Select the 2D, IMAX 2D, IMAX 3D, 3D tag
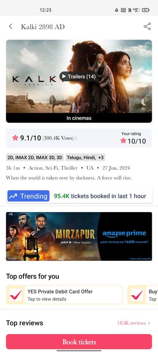 tap(35, 157)
